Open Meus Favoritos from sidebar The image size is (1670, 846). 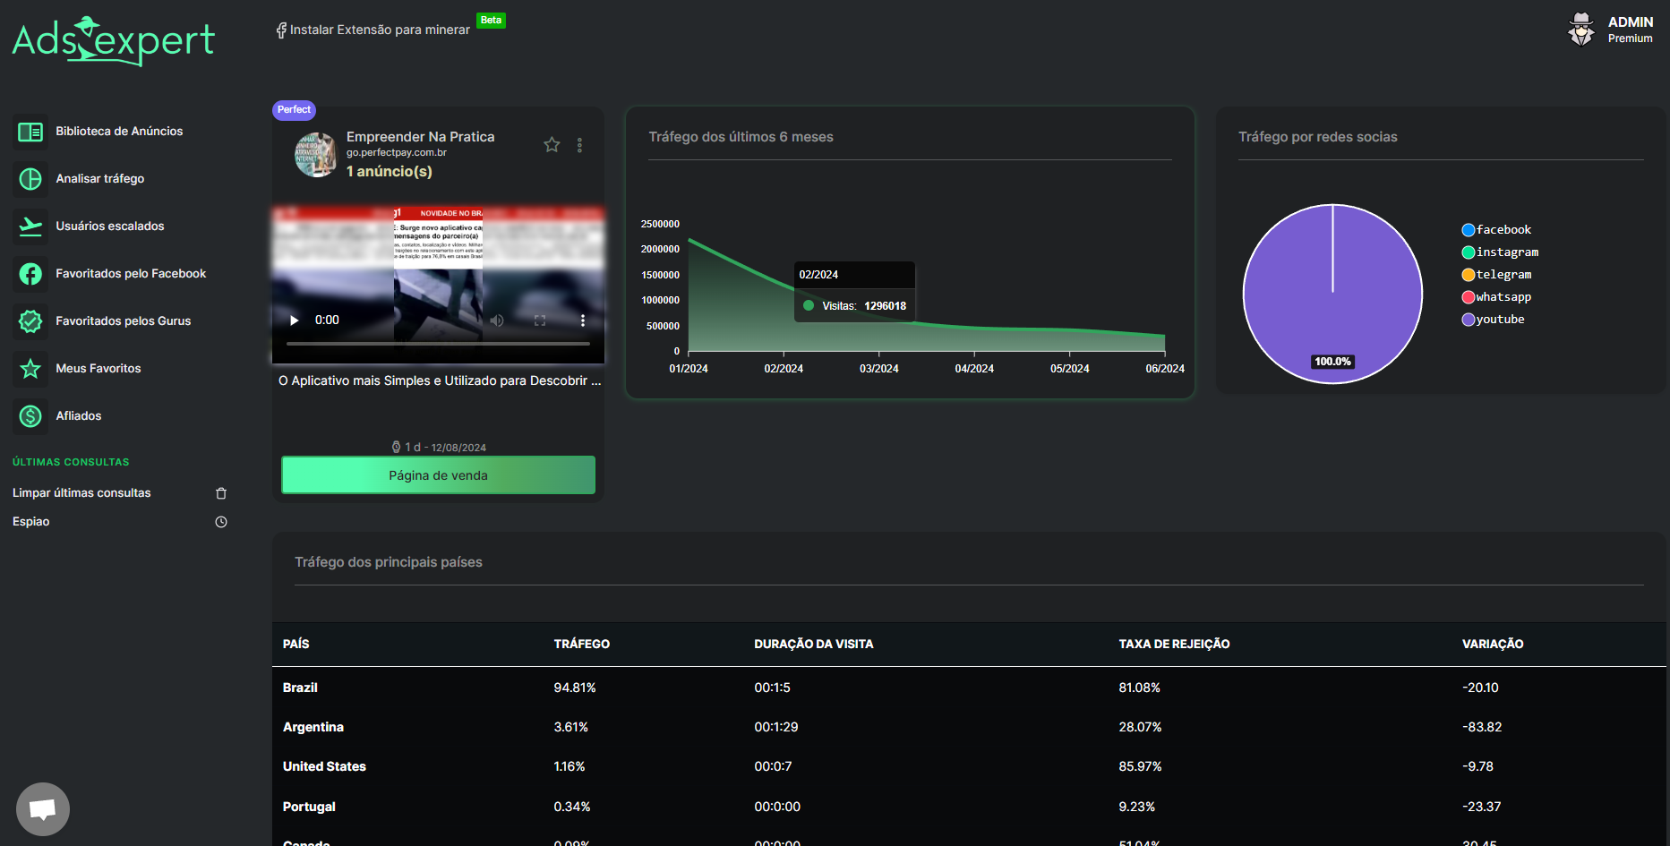(98, 369)
